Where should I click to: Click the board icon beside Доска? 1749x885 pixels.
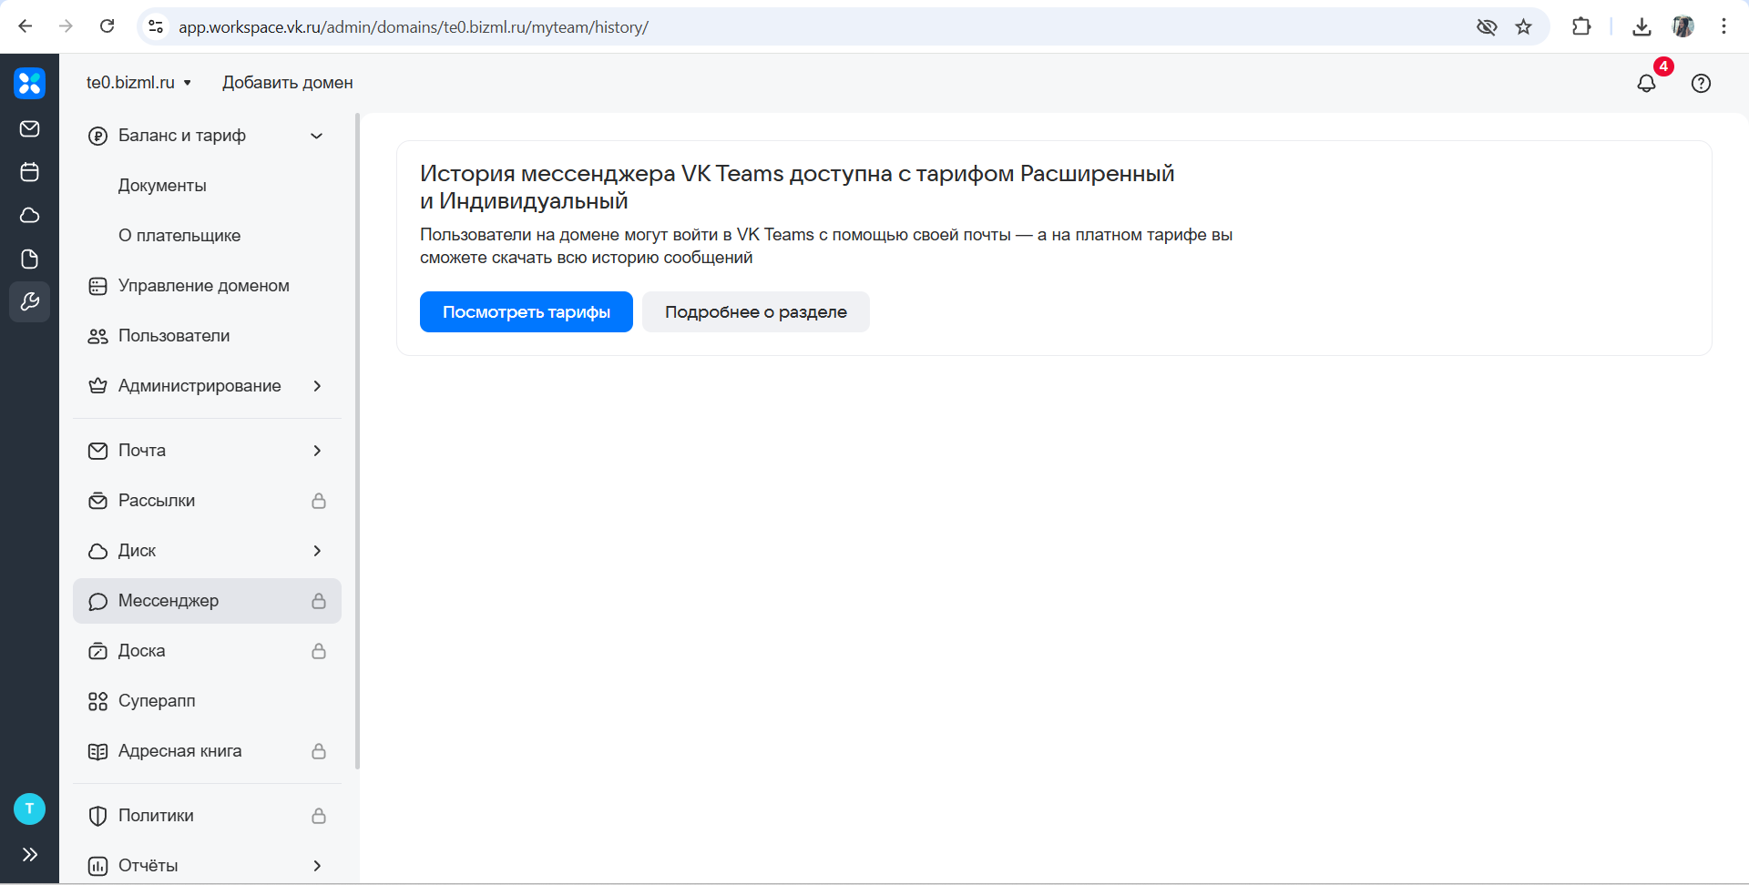click(97, 651)
